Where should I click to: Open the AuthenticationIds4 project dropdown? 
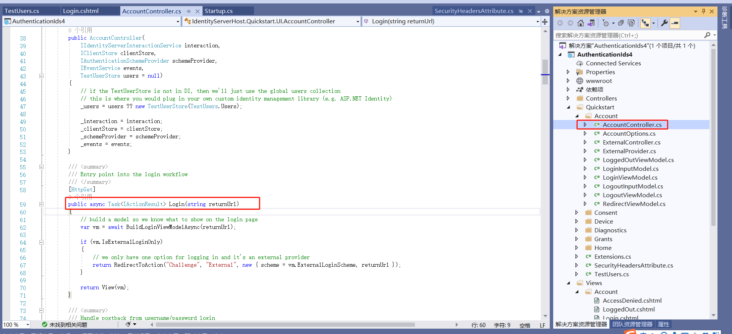178,21
